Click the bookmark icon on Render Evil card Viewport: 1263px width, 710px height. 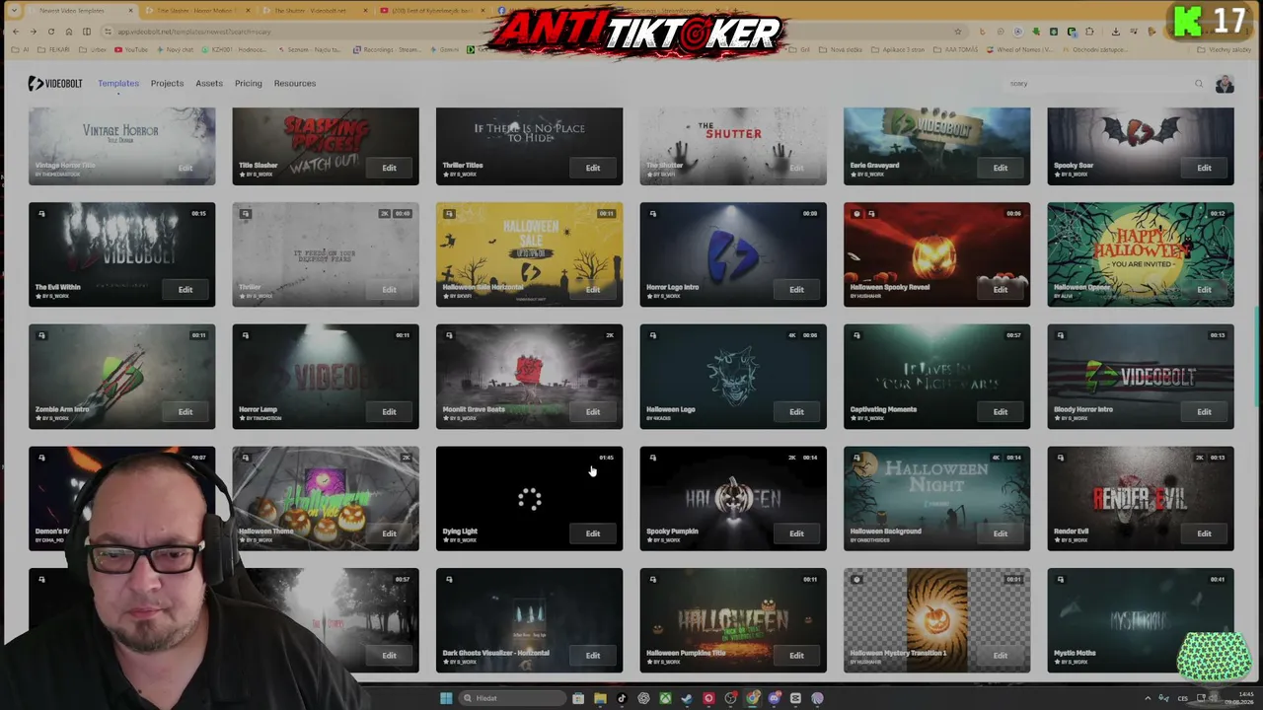coord(1060,458)
